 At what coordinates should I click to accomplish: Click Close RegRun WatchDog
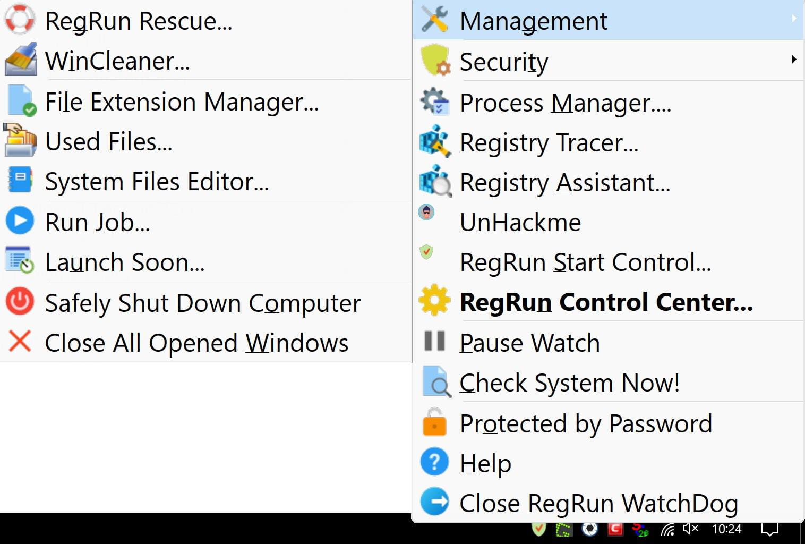pos(608,503)
